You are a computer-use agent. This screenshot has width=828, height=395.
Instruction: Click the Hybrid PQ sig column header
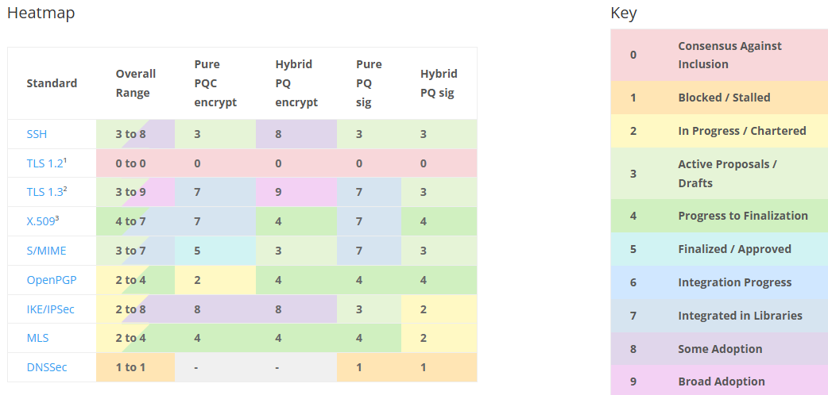coord(438,83)
